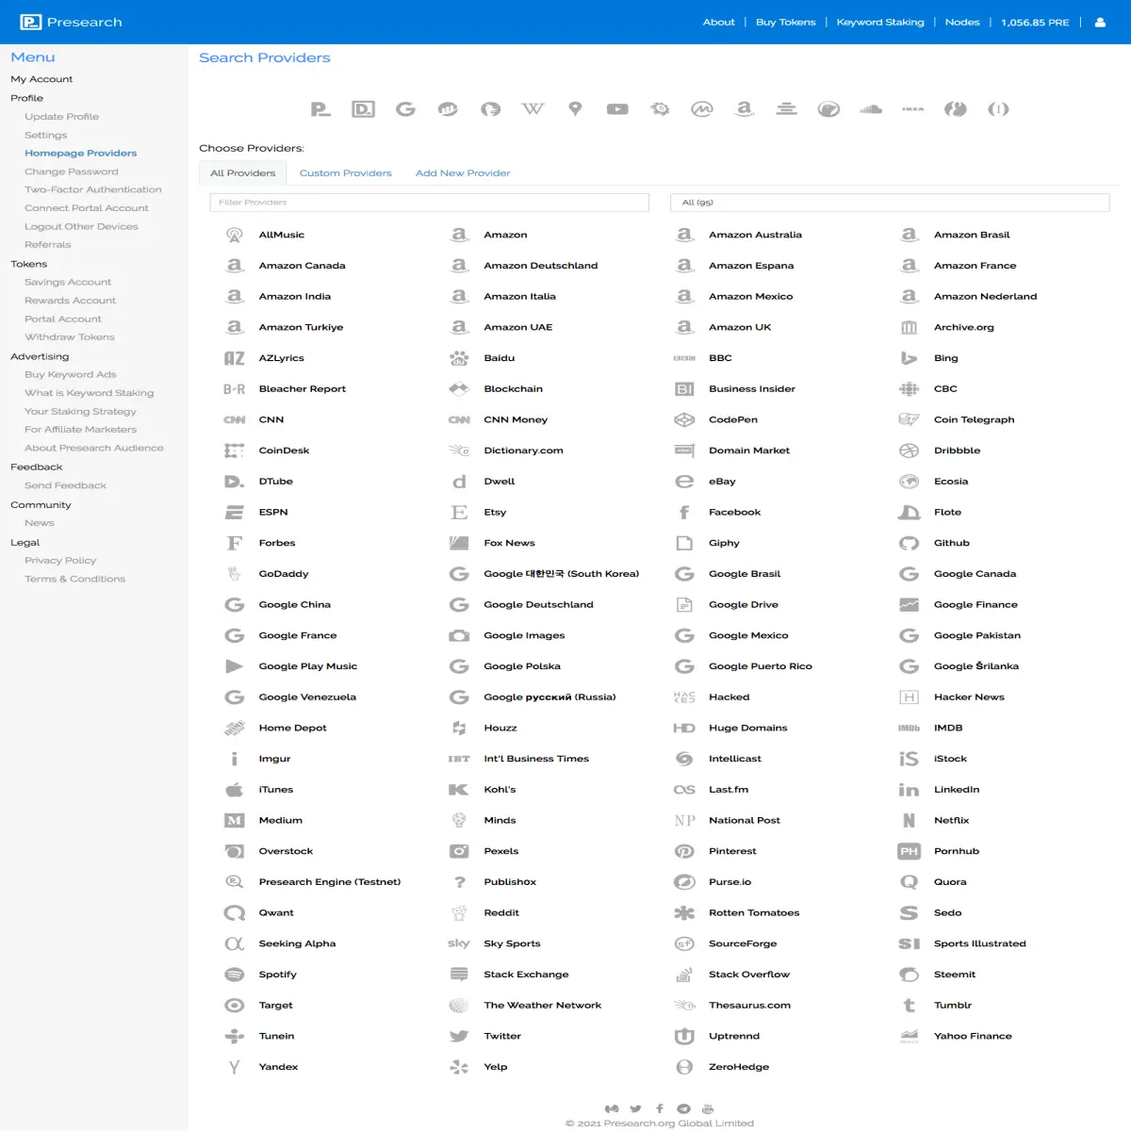Open Savings Account in the sidebar
Image resolution: width=1131 pixels, height=1131 pixels.
click(x=68, y=283)
